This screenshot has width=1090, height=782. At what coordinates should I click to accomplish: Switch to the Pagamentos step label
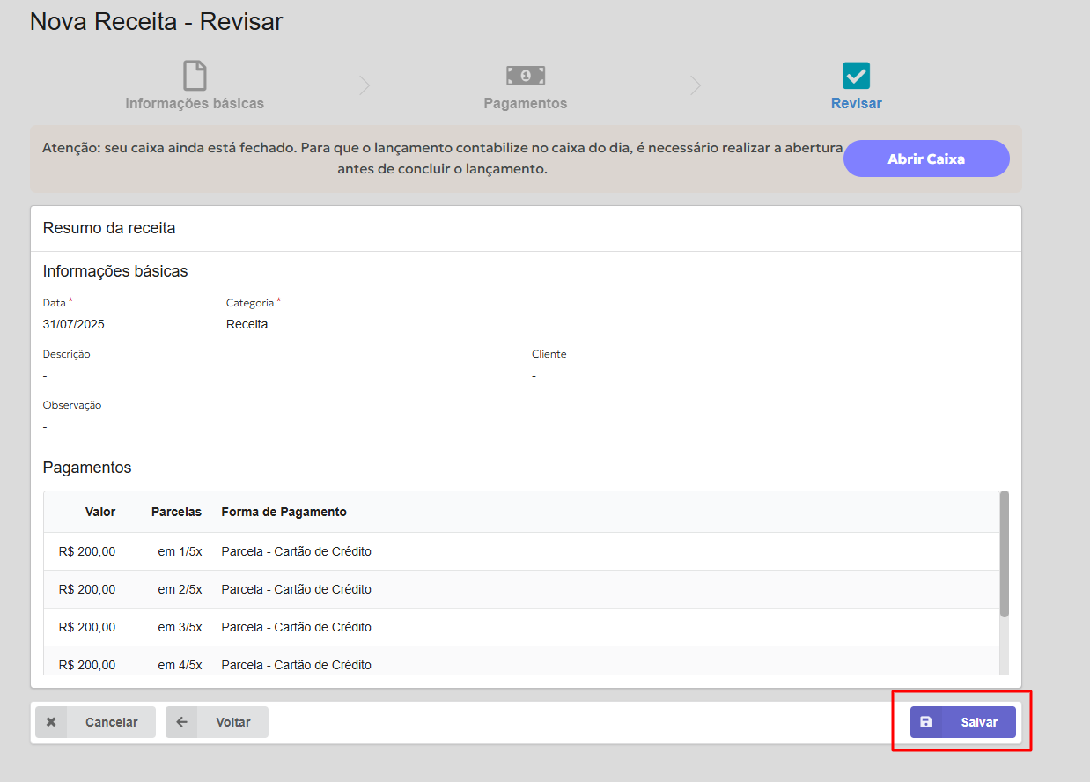[x=526, y=103]
